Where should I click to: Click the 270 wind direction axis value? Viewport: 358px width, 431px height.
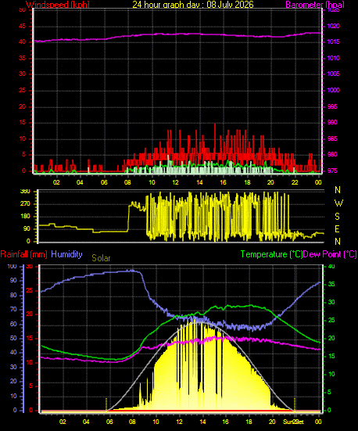point(25,204)
